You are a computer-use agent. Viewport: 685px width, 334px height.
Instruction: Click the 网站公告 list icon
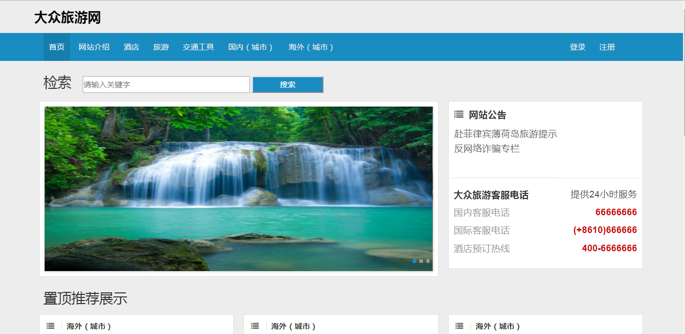pyautogui.click(x=459, y=115)
